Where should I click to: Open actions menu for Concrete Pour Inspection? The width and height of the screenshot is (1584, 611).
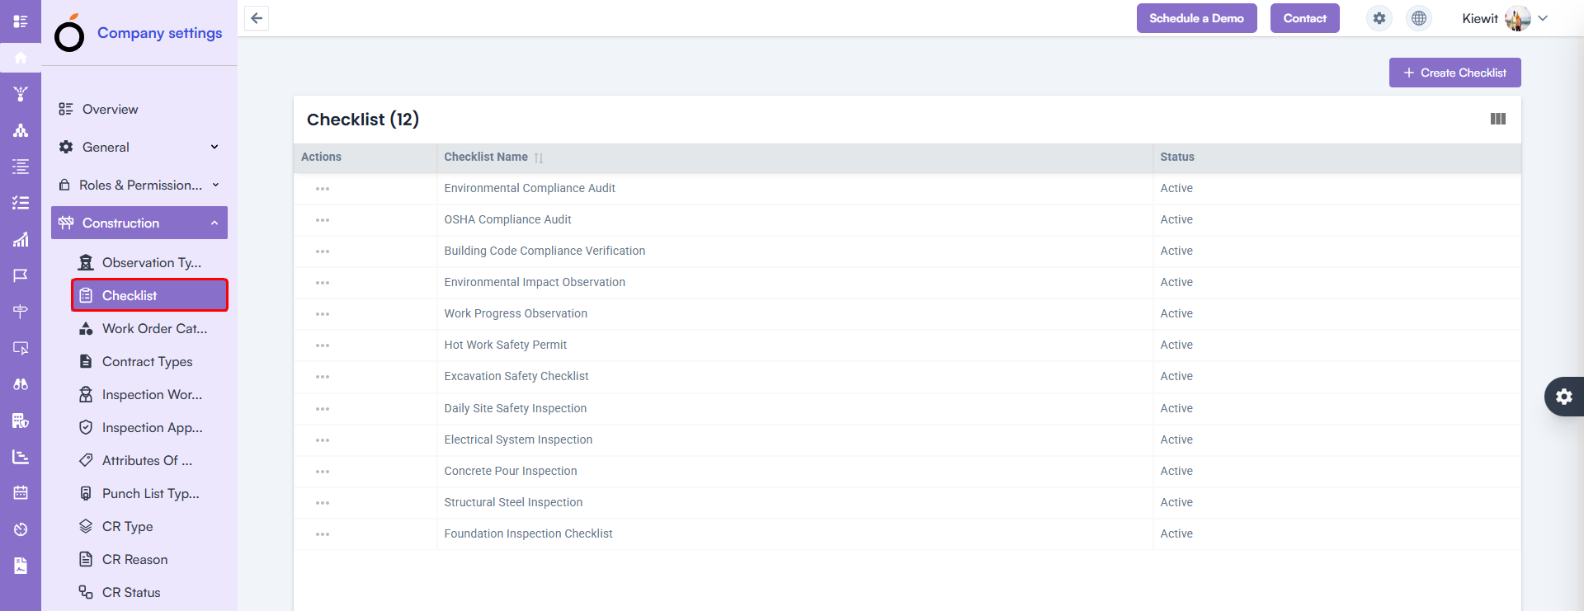[323, 472]
